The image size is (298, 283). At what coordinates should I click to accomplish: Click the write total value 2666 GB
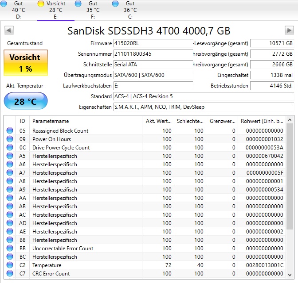272,65
